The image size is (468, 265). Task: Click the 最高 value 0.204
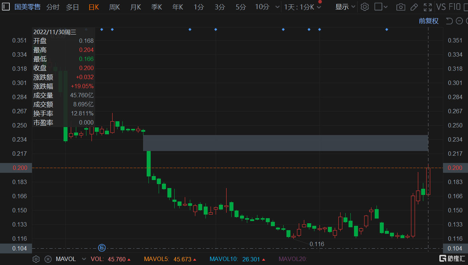point(86,50)
